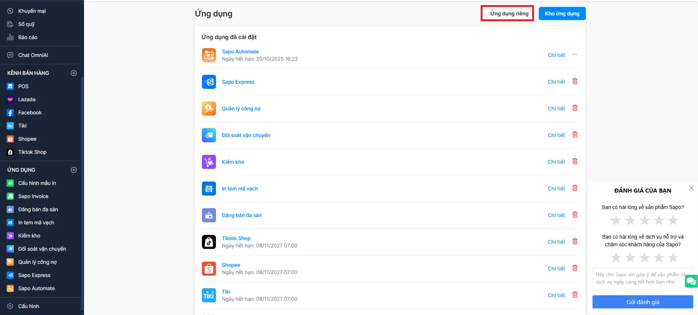Open Quản lý công nợ in sidebar
The height and width of the screenshot is (315, 698).
pos(37,262)
